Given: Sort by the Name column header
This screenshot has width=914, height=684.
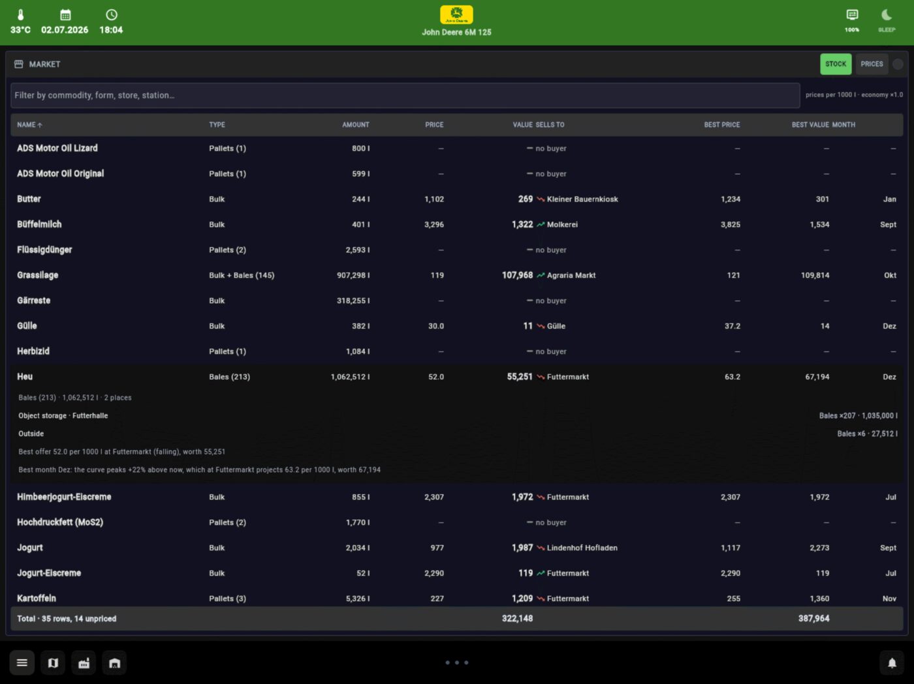Looking at the screenshot, I should click(29, 125).
